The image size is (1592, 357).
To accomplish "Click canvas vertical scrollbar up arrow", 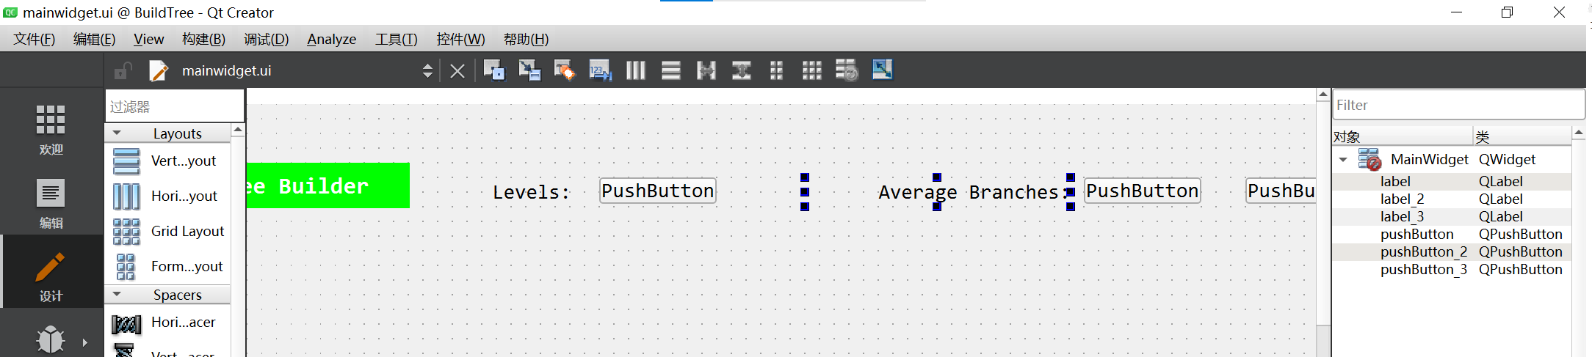I will click(x=1323, y=95).
